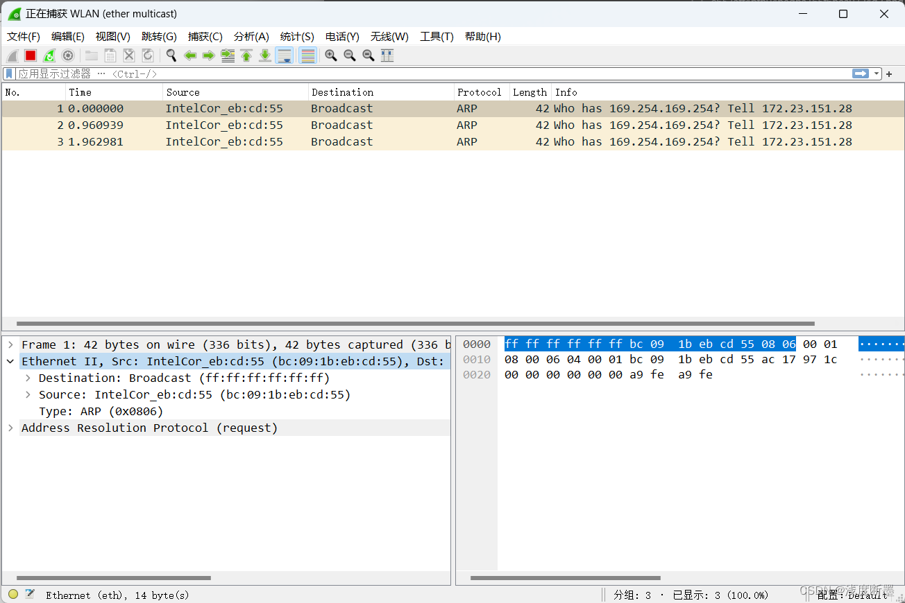
Task: Restart the current capture
Action: click(x=49, y=56)
